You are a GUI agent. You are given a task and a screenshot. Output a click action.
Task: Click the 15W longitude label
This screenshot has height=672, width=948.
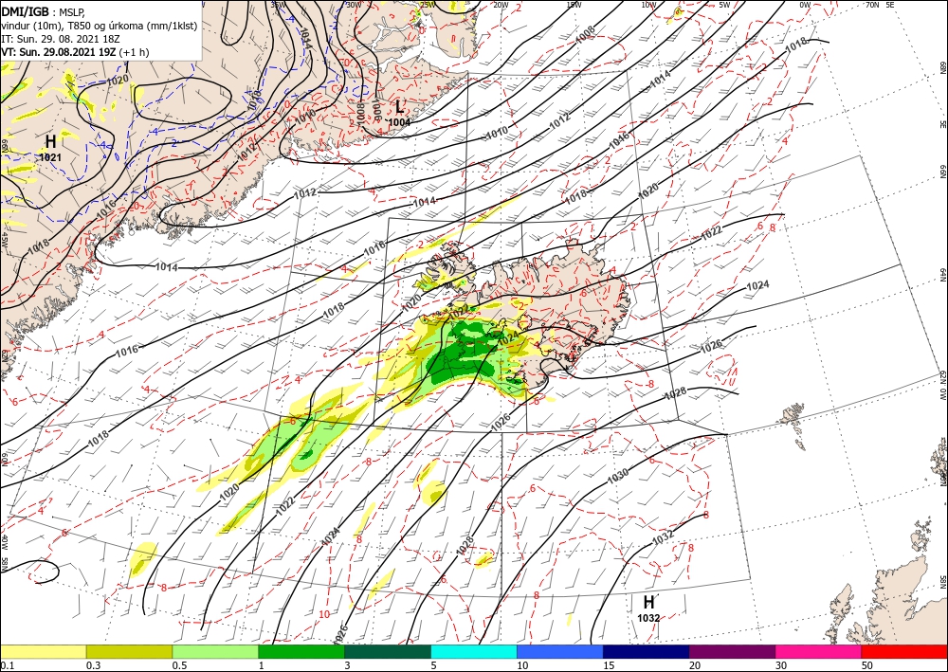[574, 5]
